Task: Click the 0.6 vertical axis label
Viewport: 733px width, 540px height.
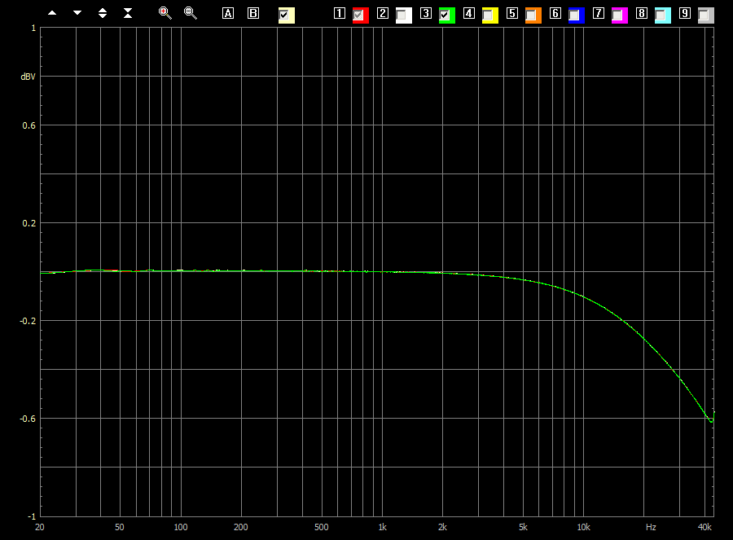Action: click(29, 125)
